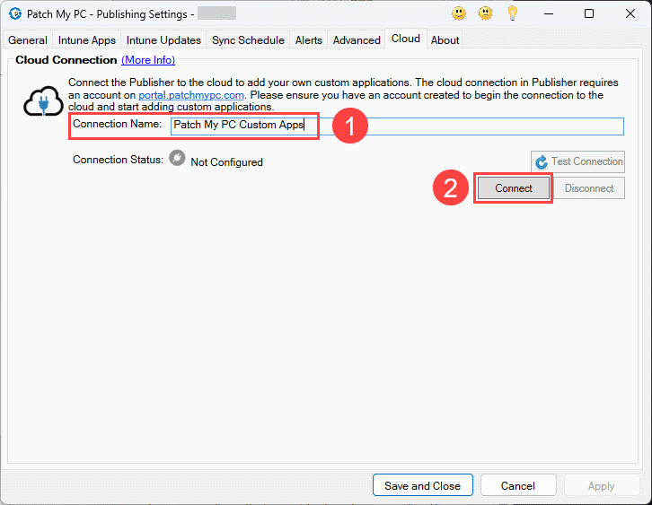
Task: Click the sad face feedback icon
Action: click(485, 13)
